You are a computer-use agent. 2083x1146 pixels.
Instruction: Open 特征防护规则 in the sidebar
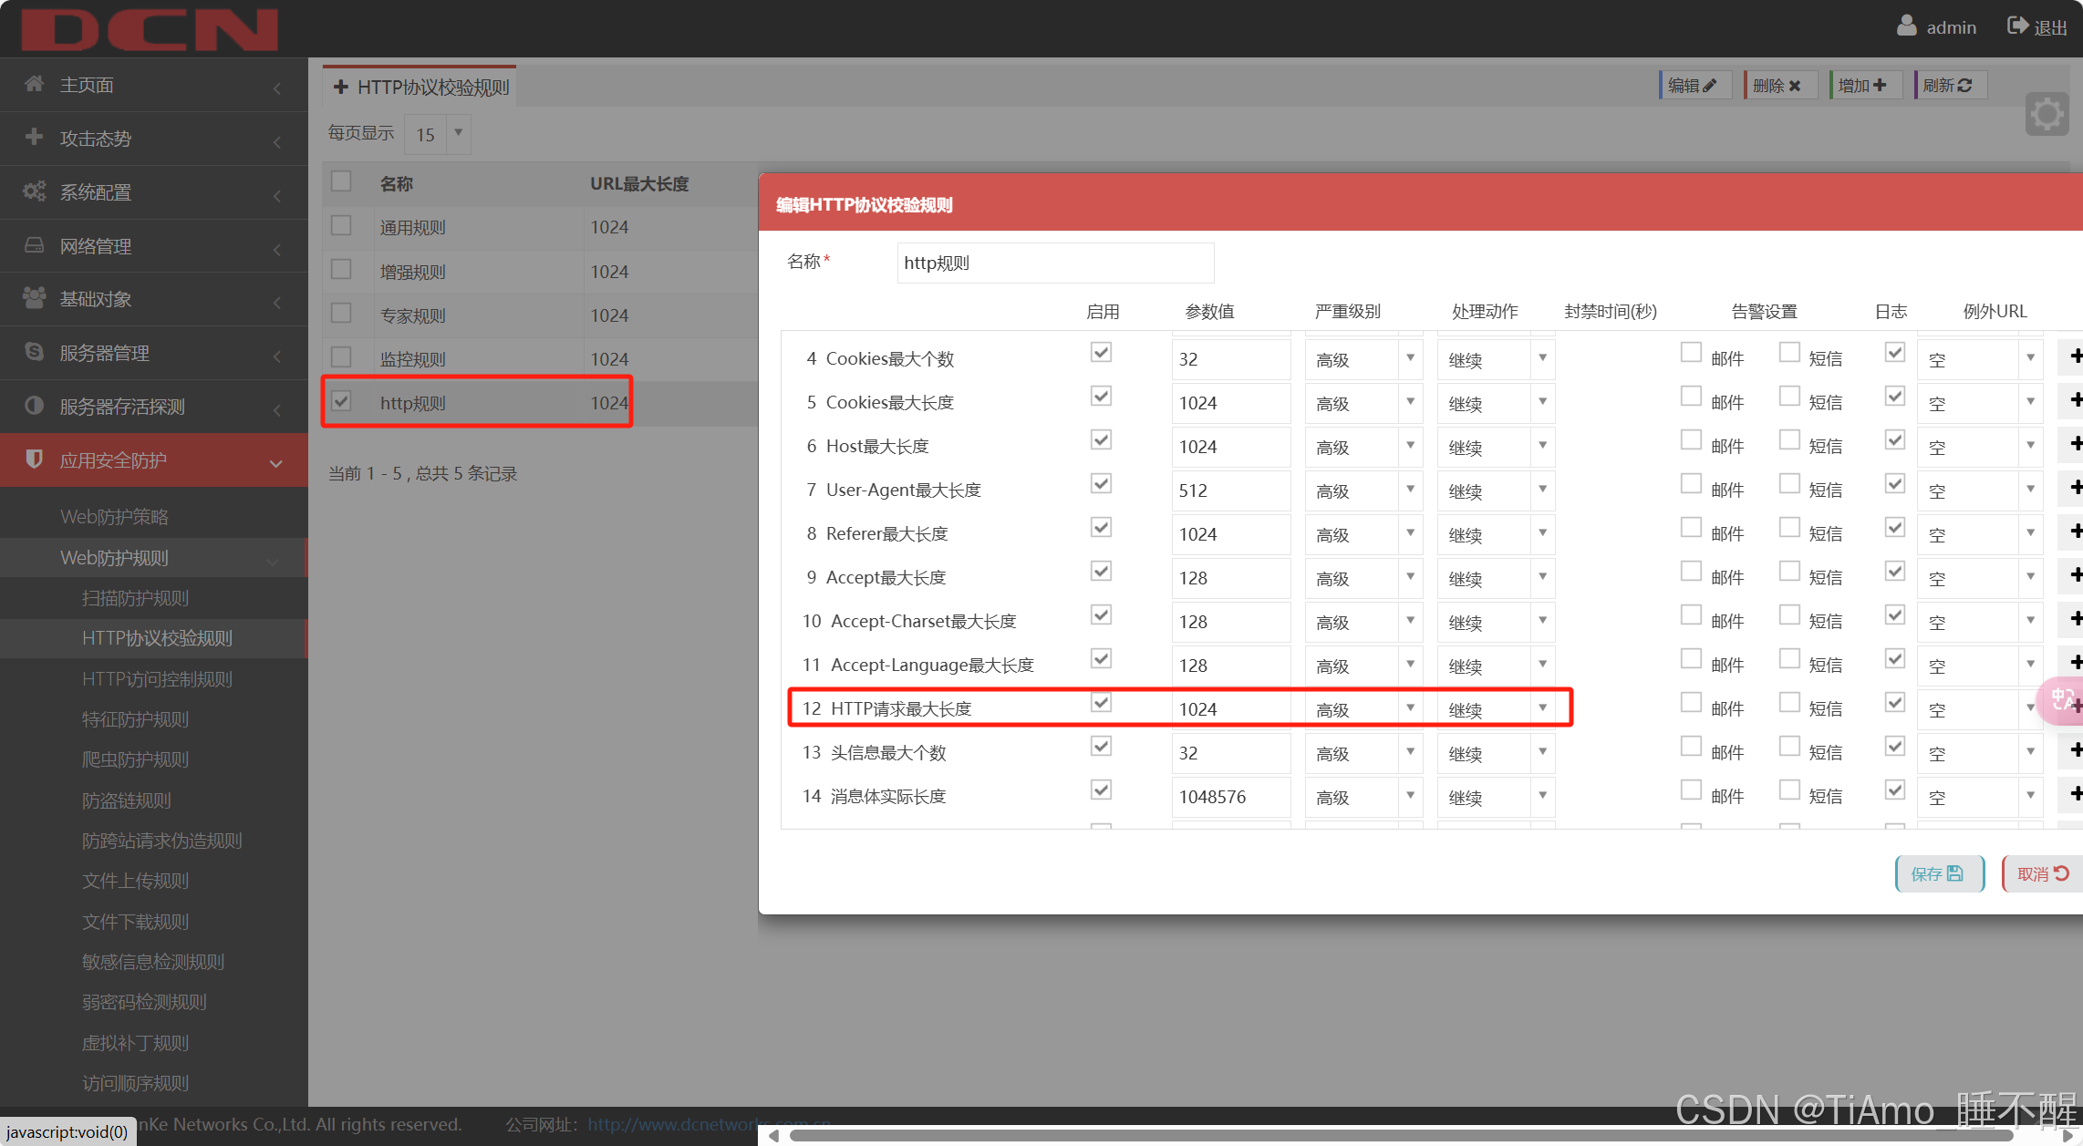click(136, 719)
